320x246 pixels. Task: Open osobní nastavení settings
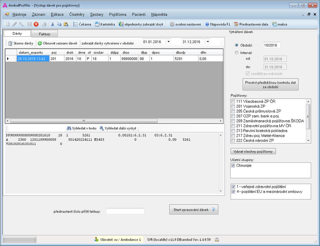[x=186, y=24]
